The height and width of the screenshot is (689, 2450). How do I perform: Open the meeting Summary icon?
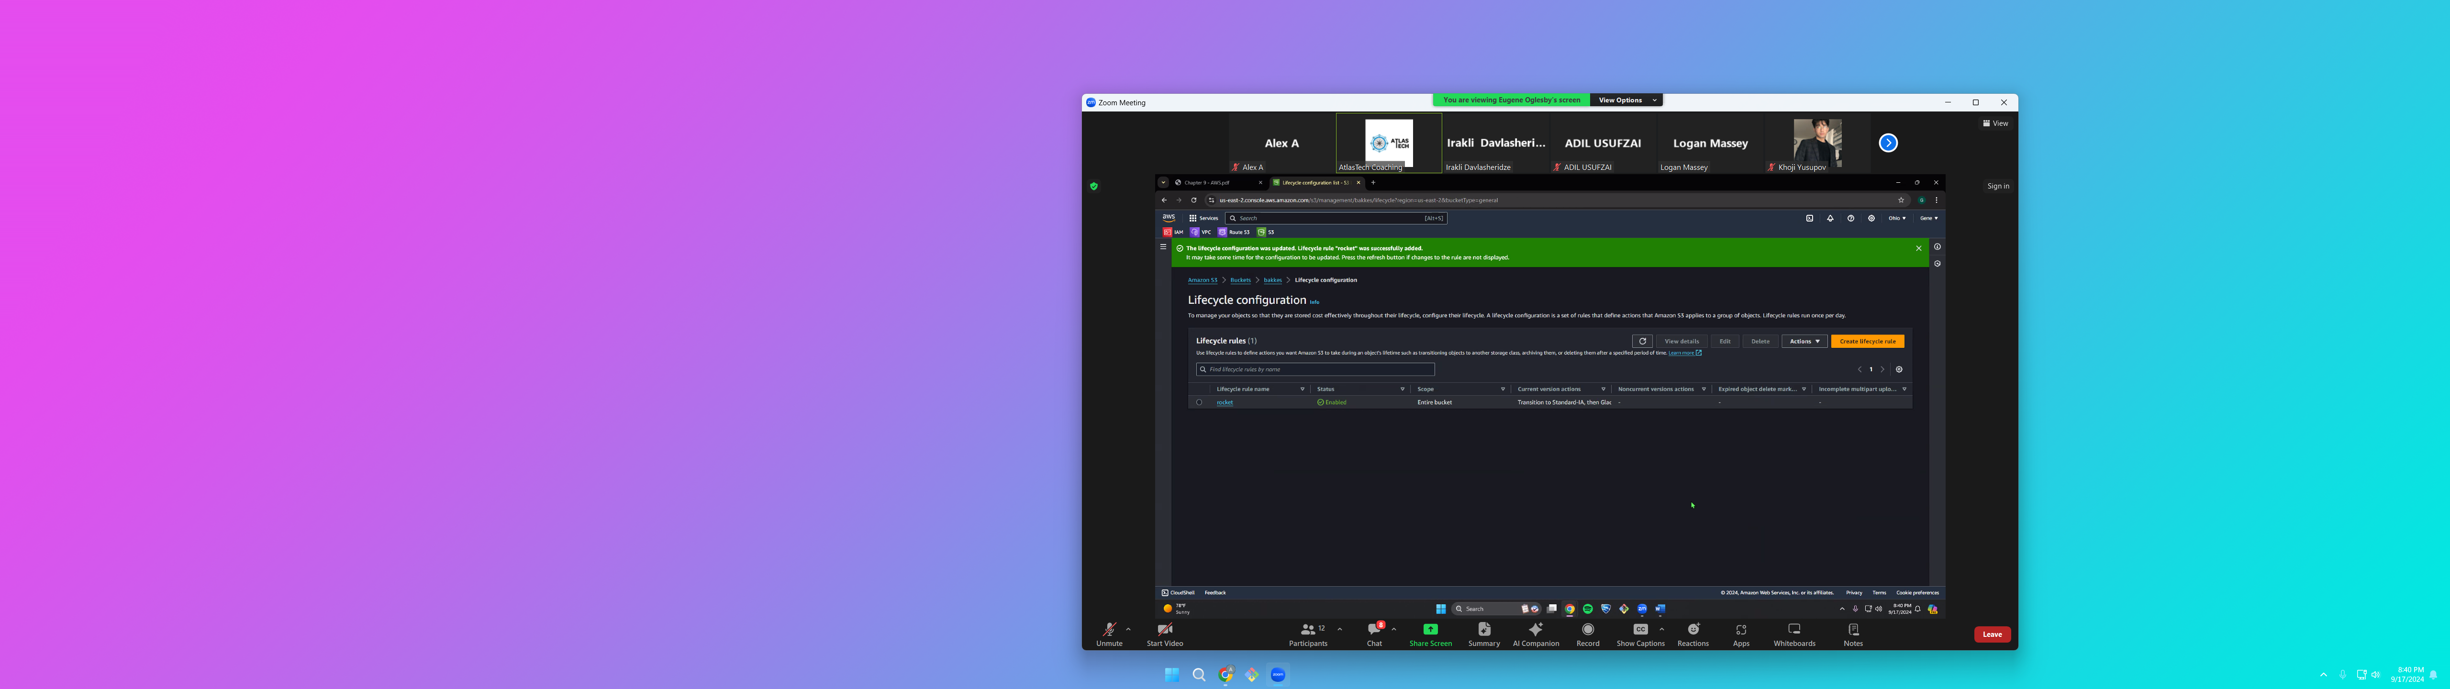1484,630
